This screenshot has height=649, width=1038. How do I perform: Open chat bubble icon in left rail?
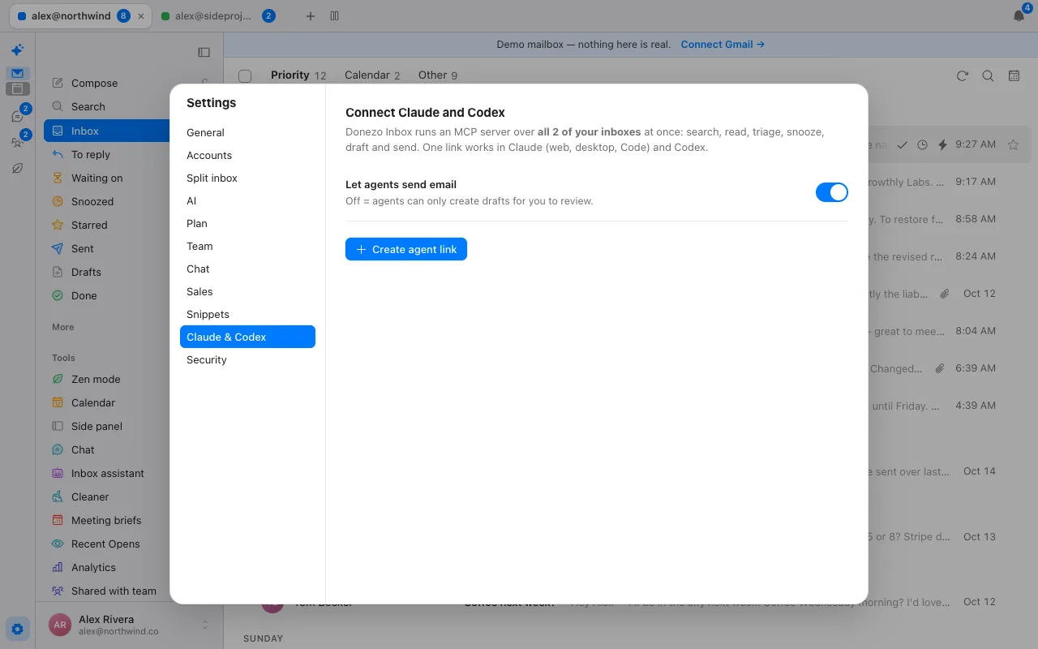tap(17, 117)
